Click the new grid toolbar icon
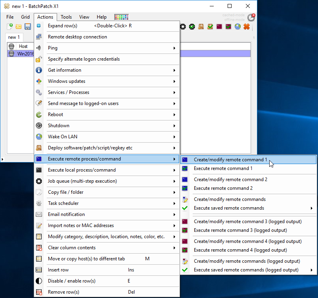Image resolution: width=318 pixels, height=298 pixels. point(10,27)
